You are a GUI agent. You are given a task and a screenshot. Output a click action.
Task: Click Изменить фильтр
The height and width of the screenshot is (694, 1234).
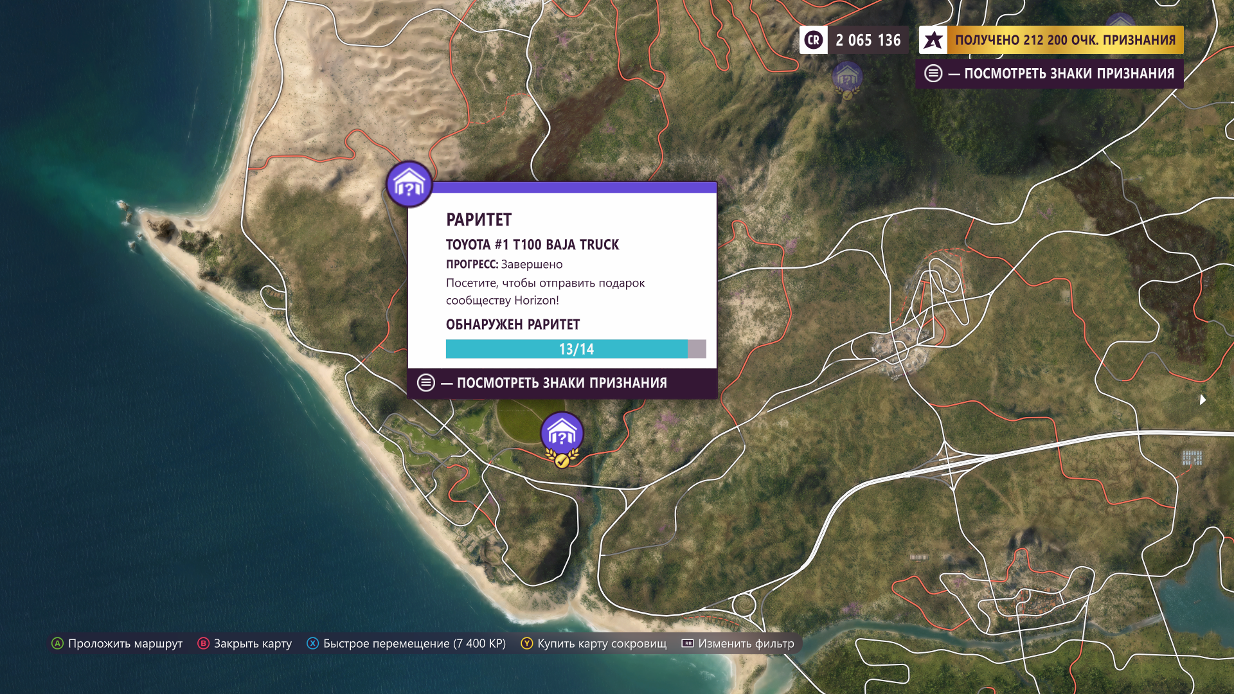tap(746, 643)
